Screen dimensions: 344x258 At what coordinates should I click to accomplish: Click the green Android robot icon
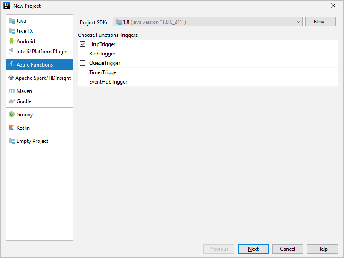click(x=12, y=41)
